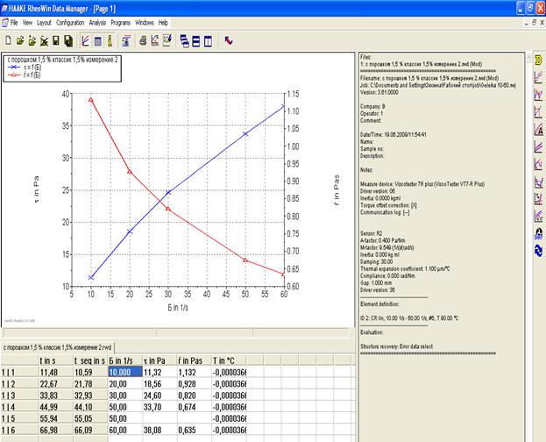Click the blue τ = f(Б) legend entry
Viewport: 546px width, 442px height.
25,67
